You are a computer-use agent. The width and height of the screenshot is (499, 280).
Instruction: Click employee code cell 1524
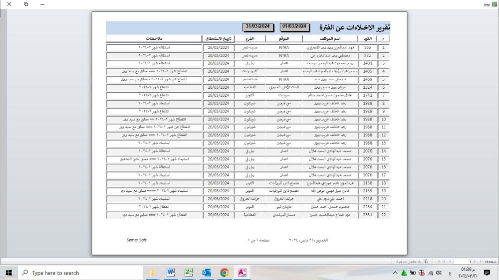click(368, 87)
